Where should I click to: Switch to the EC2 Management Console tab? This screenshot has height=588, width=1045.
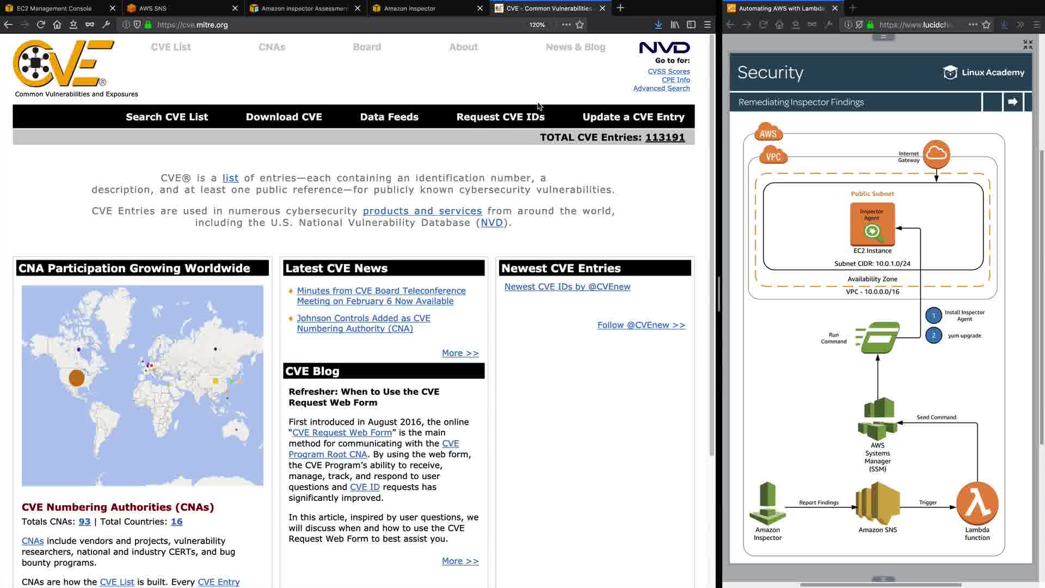coord(54,8)
